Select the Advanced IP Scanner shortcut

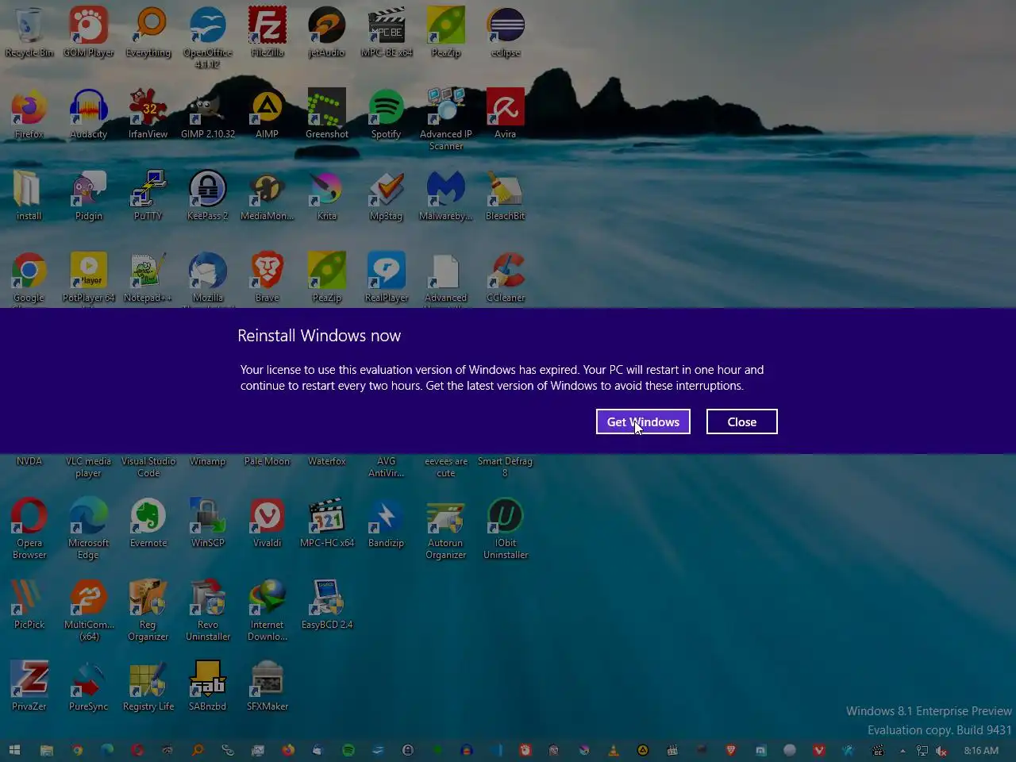(x=446, y=120)
